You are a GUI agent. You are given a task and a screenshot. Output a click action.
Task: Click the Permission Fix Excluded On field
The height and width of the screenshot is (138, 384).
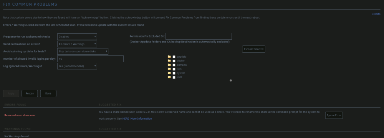click(199, 36)
